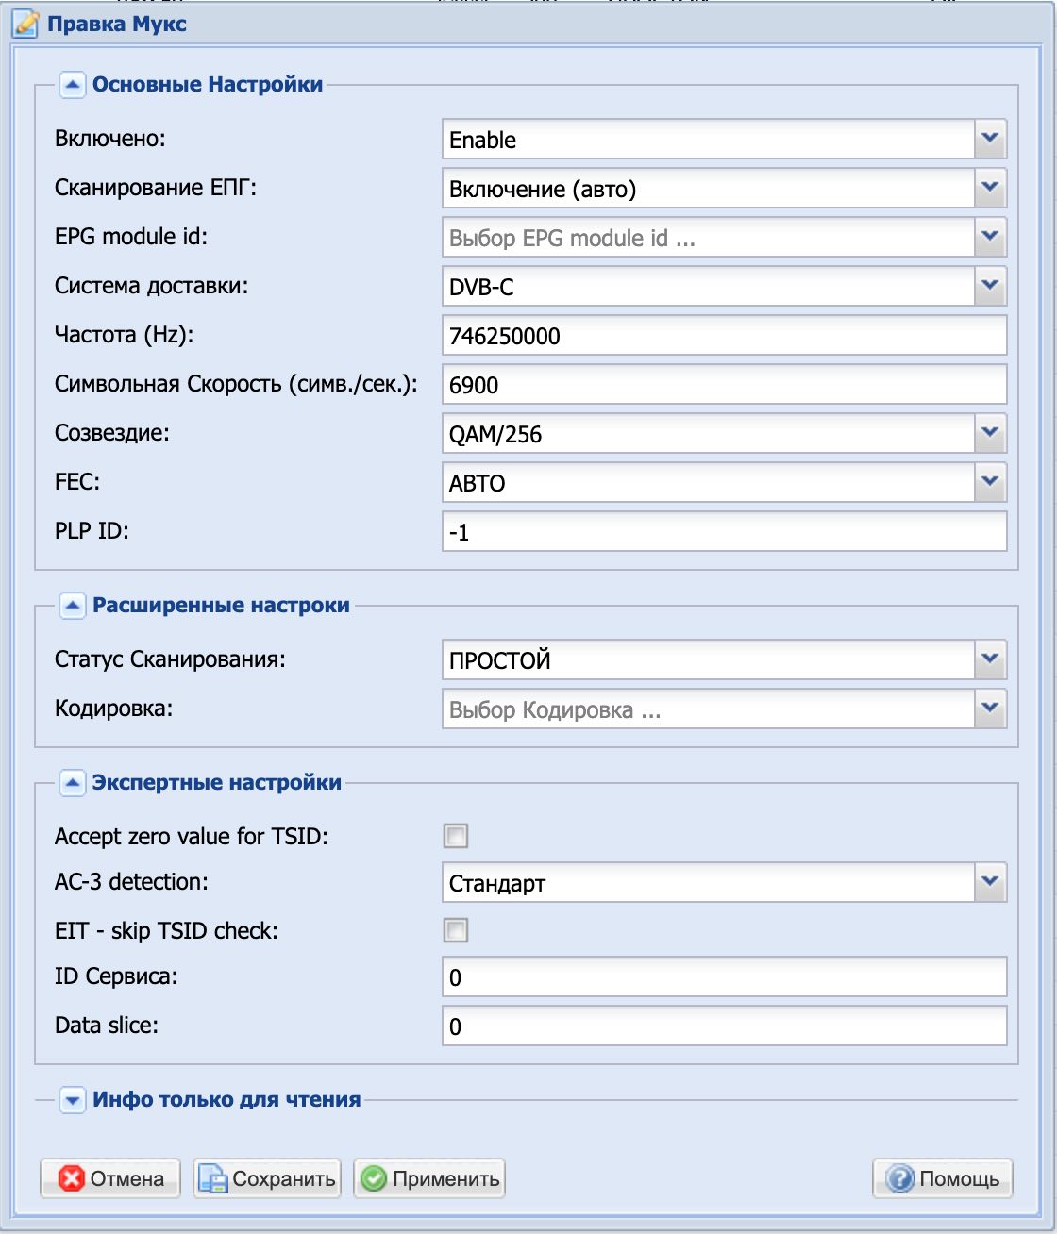Click the PLP ID input field
The image size is (1057, 1234).
coord(724,531)
